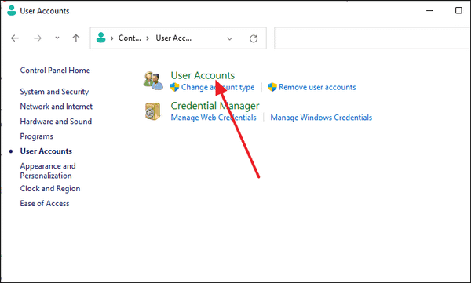Open Credential Manager heading link
The height and width of the screenshot is (283, 471).
[x=215, y=106]
